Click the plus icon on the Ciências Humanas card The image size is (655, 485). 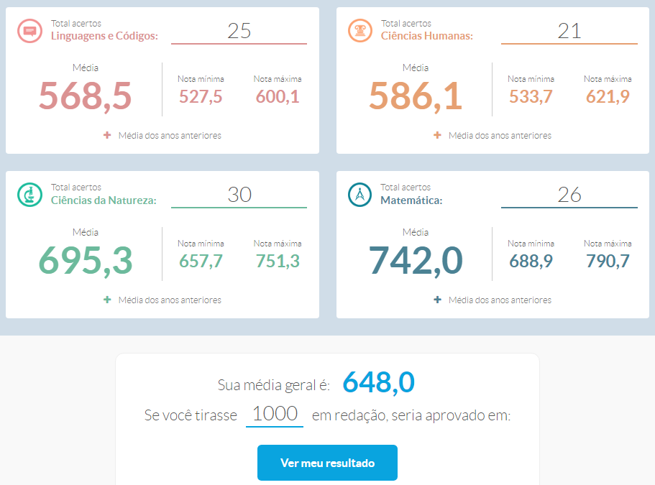(x=439, y=135)
